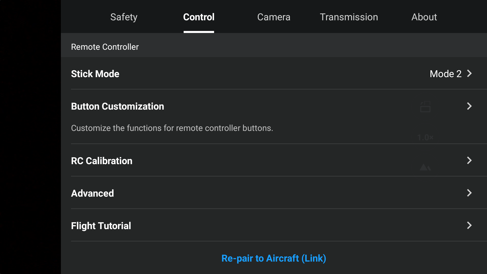Expand Button Customization with its chevron

pos(469,106)
